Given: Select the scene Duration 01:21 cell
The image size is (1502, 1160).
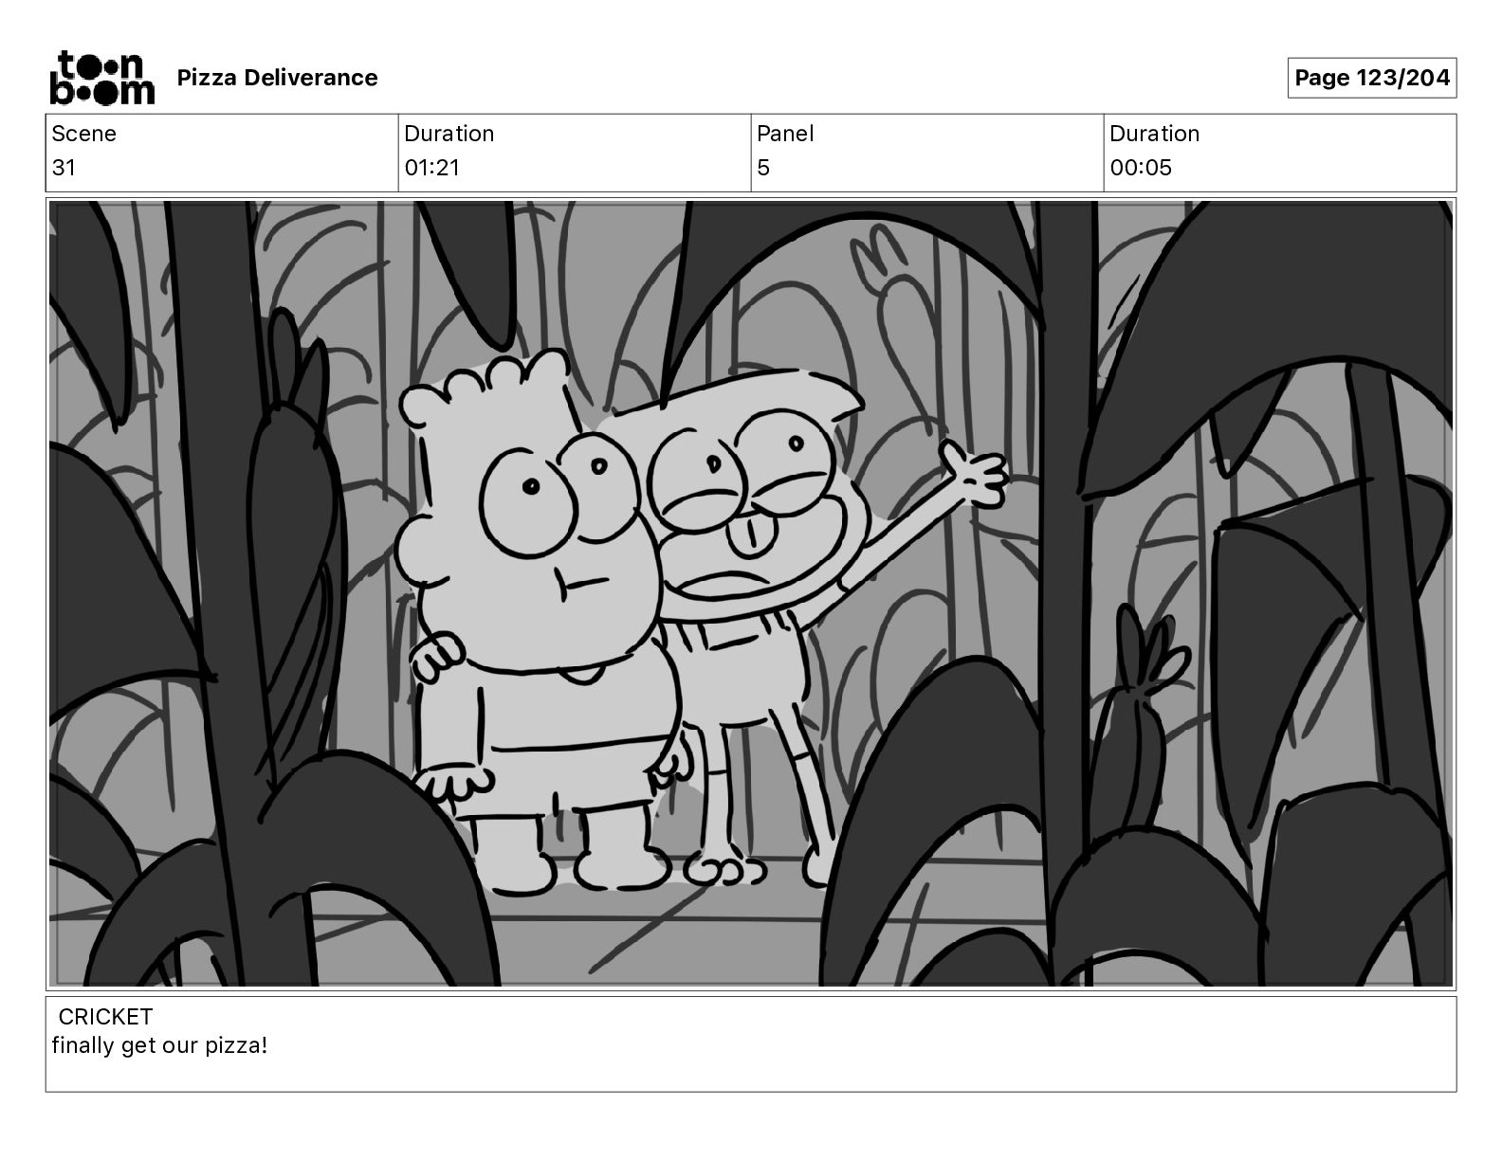Looking at the screenshot, I should click(575, 153).
